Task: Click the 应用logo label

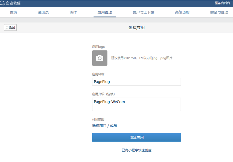Action: [x=98, y=47]
